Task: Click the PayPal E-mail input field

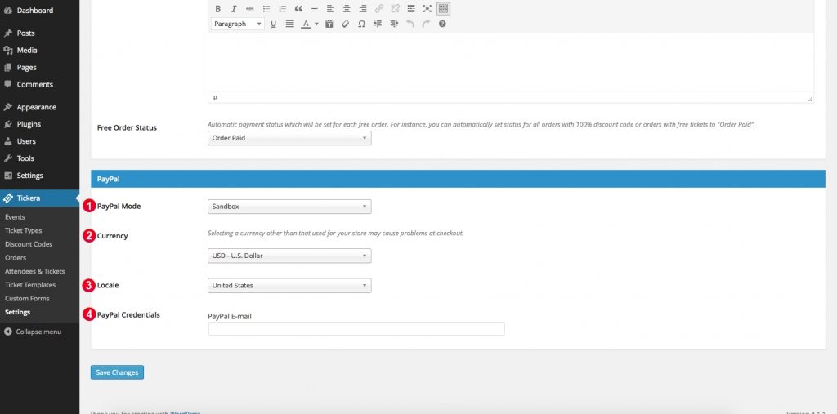Action: 356,329
